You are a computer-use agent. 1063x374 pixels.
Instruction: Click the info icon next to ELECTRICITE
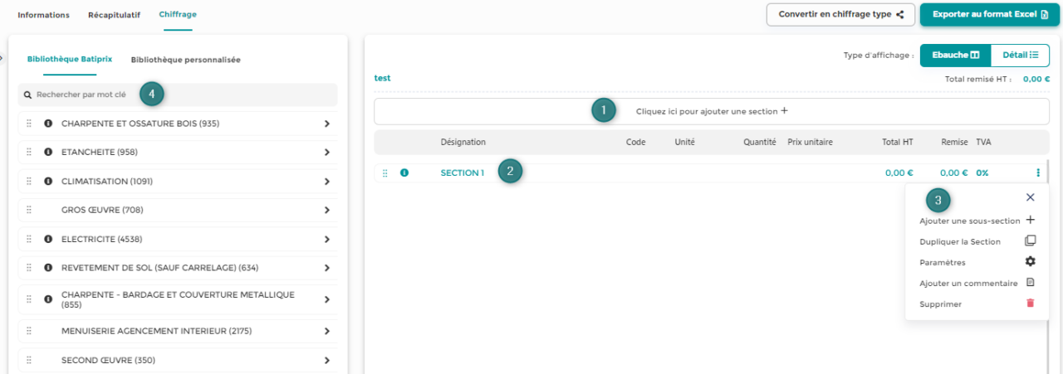48,239
